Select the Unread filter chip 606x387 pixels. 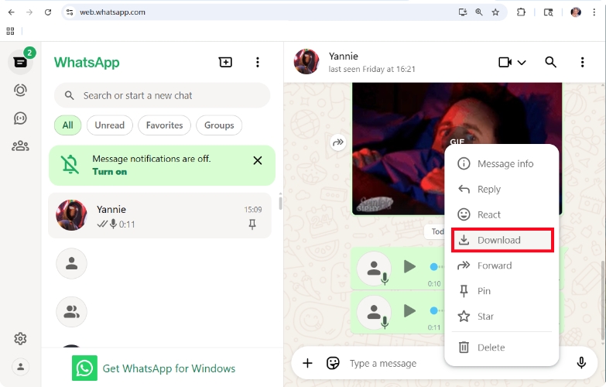110,125
